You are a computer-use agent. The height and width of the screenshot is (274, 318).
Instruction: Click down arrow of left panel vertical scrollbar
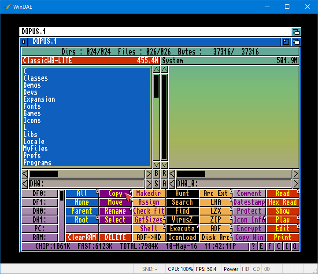[x=156, y=164]
